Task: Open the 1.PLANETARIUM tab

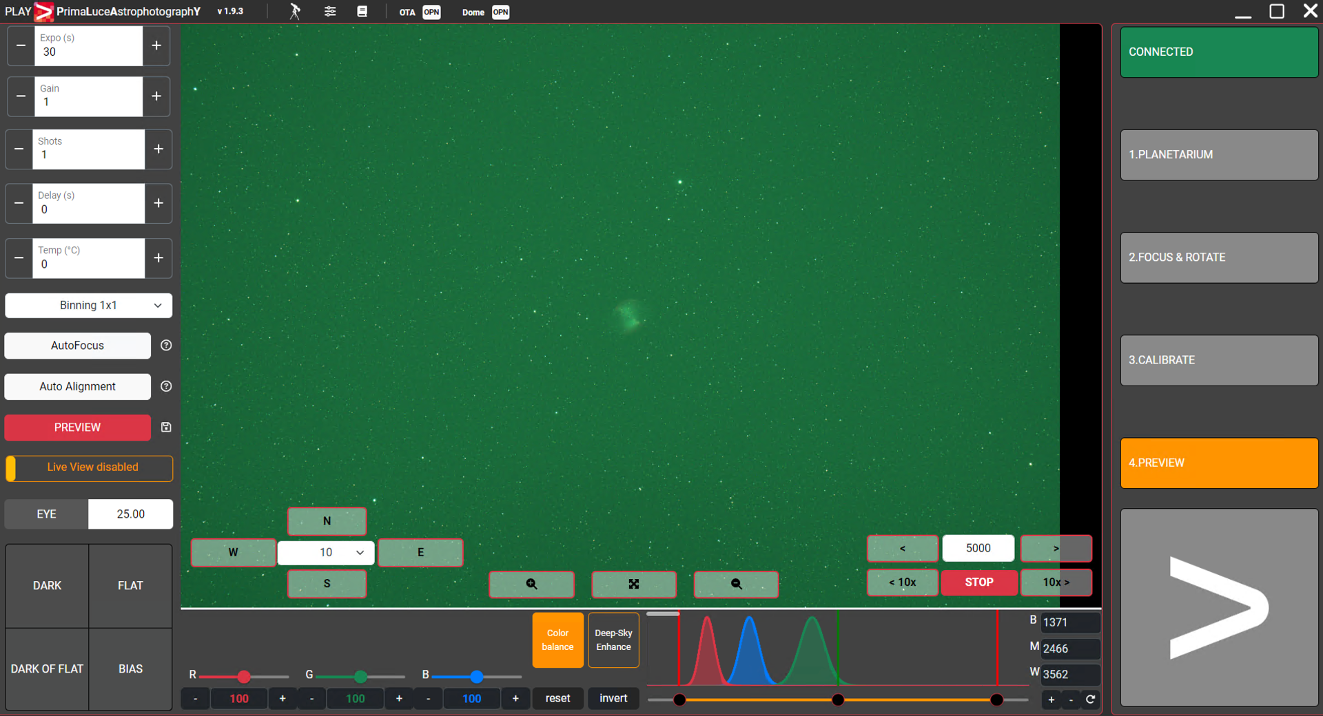Action: point(1219,155)
